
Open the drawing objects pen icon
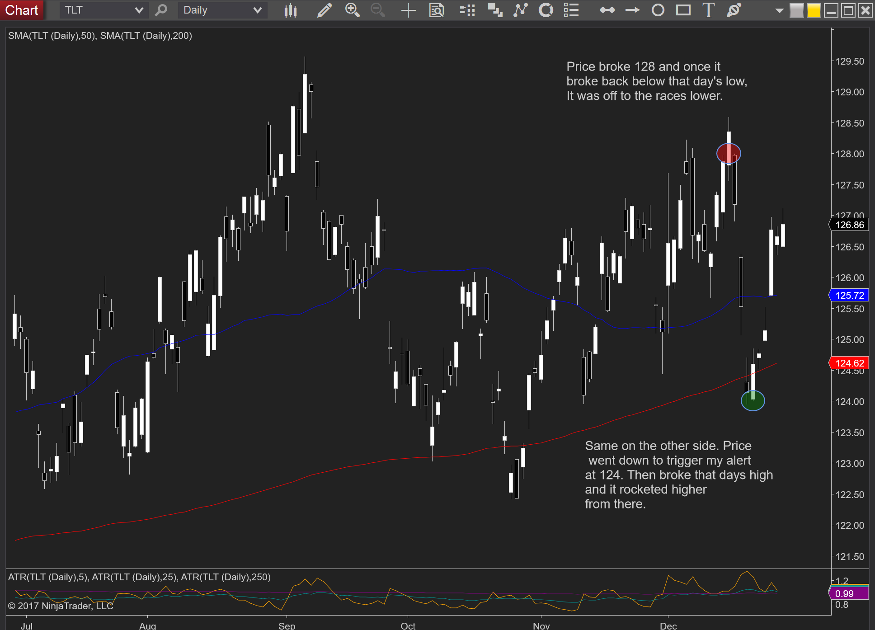[x=734, y=10]
